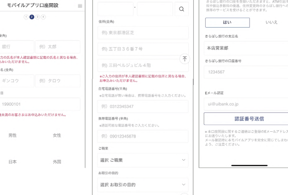Click the birthdate field 19900101
Screen dimensions: 288x195
(x=40, y=104)
